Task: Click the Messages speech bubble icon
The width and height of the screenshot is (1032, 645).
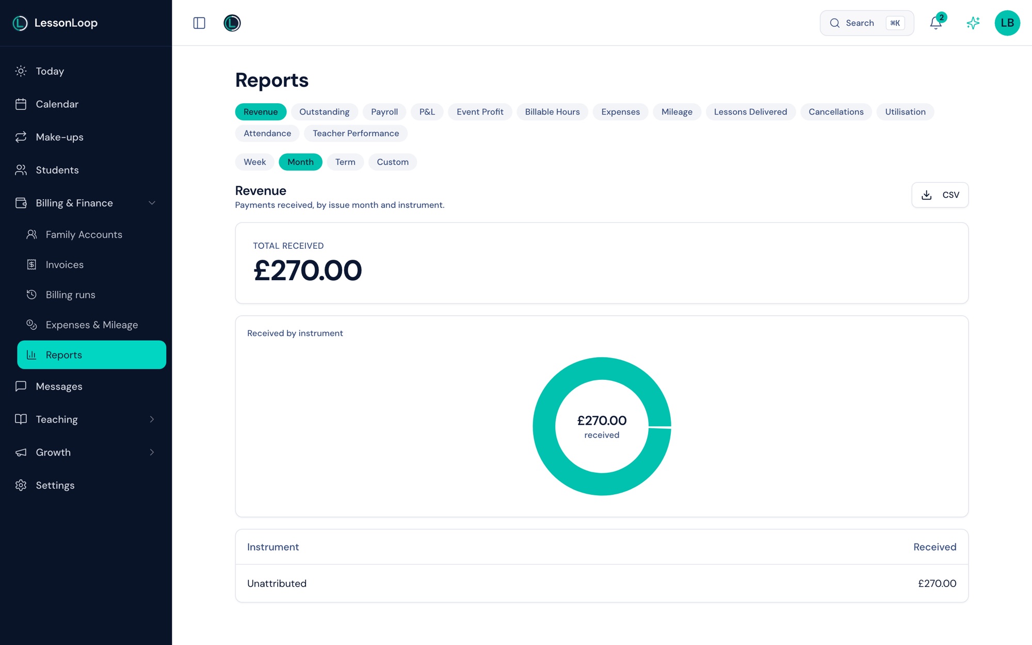Action: 21,386
